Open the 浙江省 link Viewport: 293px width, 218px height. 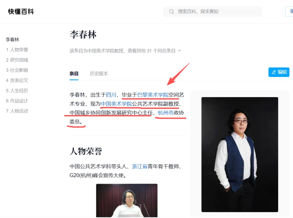coord(140,166)
